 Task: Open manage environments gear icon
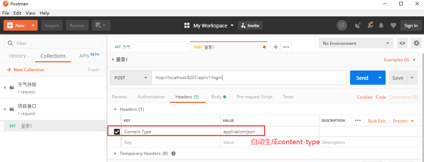417,43
